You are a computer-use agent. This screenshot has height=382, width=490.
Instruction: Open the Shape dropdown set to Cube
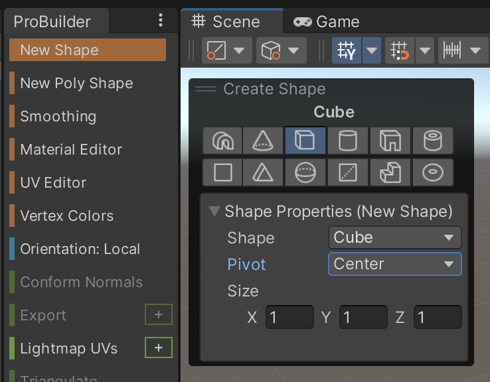pyautogui.click(x=394, y=237)
